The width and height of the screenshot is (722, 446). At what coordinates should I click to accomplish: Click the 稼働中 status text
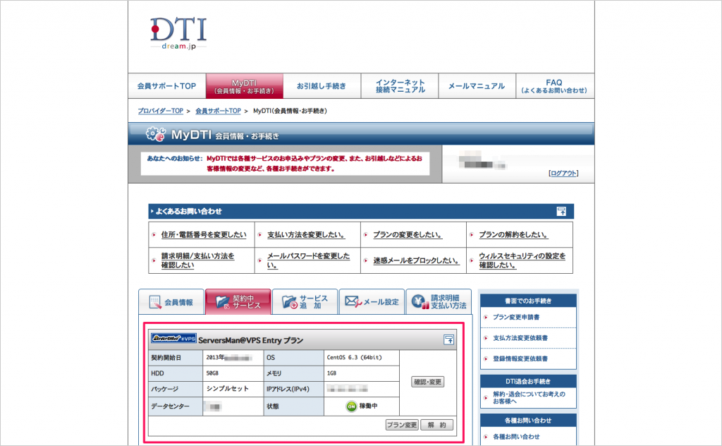[368, 406]
